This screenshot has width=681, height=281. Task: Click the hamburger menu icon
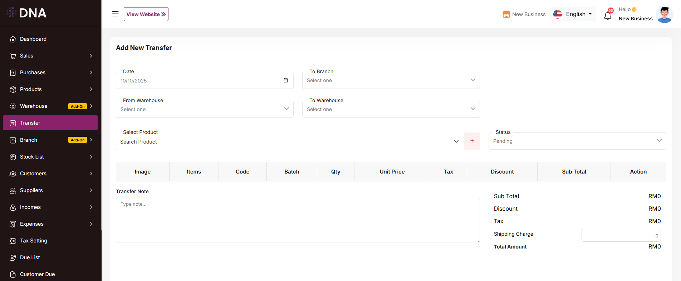[x=115, y=14]
